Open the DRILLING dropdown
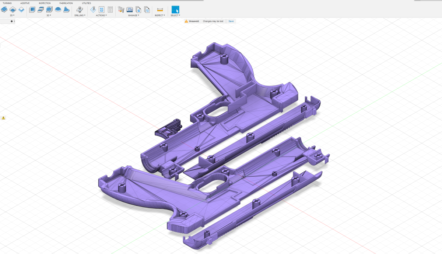Viewport: 442px width, 254px height. point(80,15)
